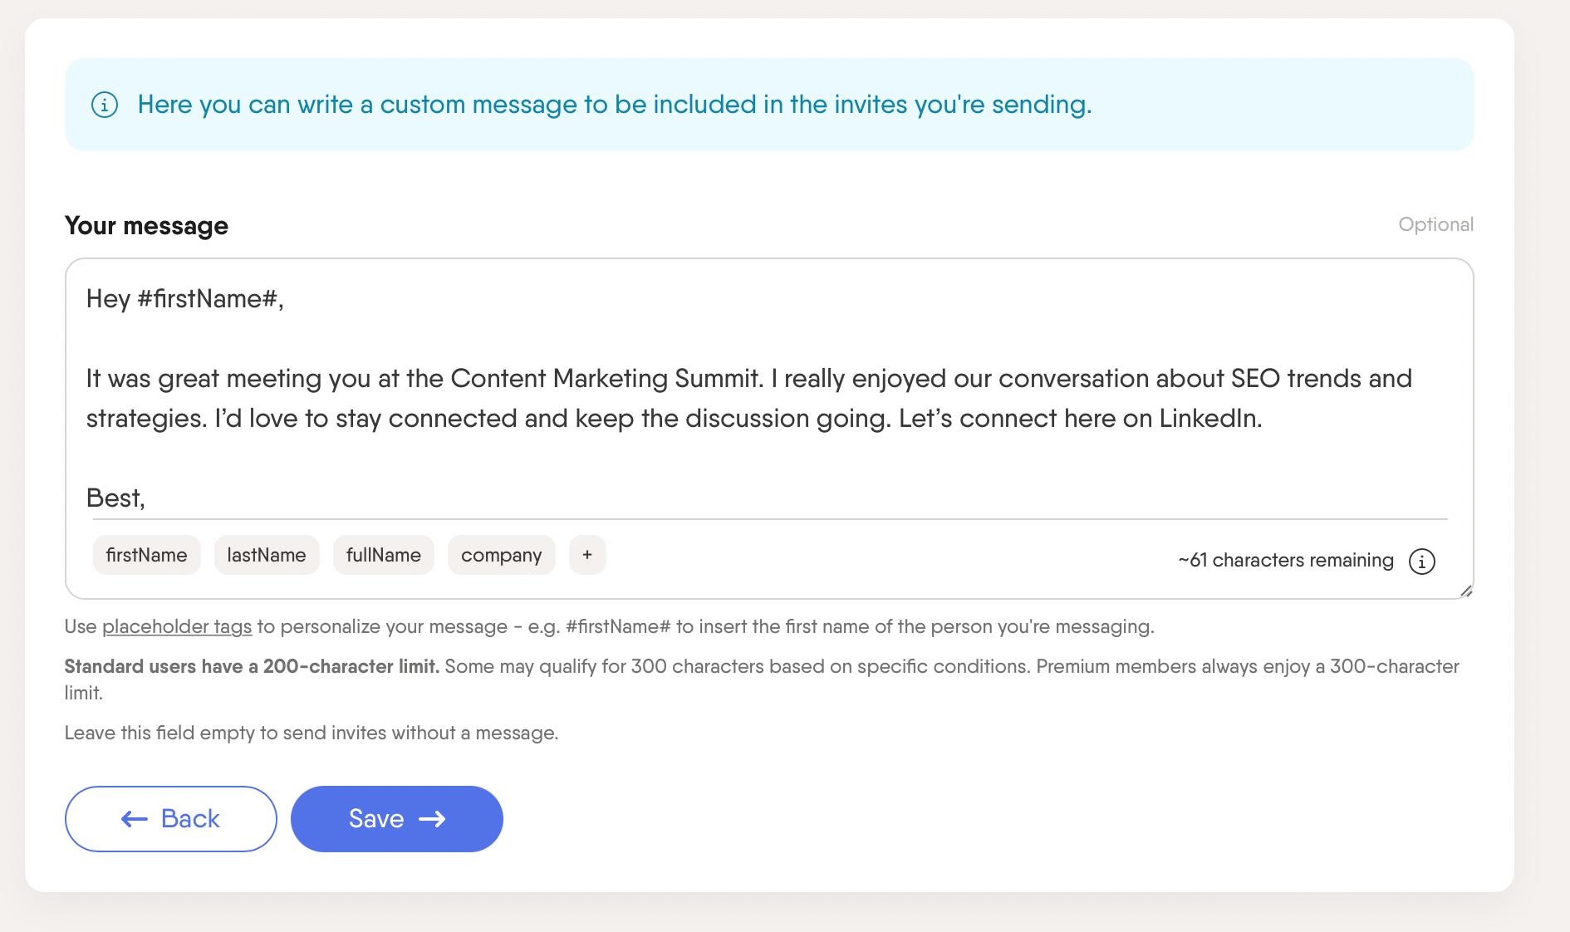Click the 'Your message' label

click(146, 226)
